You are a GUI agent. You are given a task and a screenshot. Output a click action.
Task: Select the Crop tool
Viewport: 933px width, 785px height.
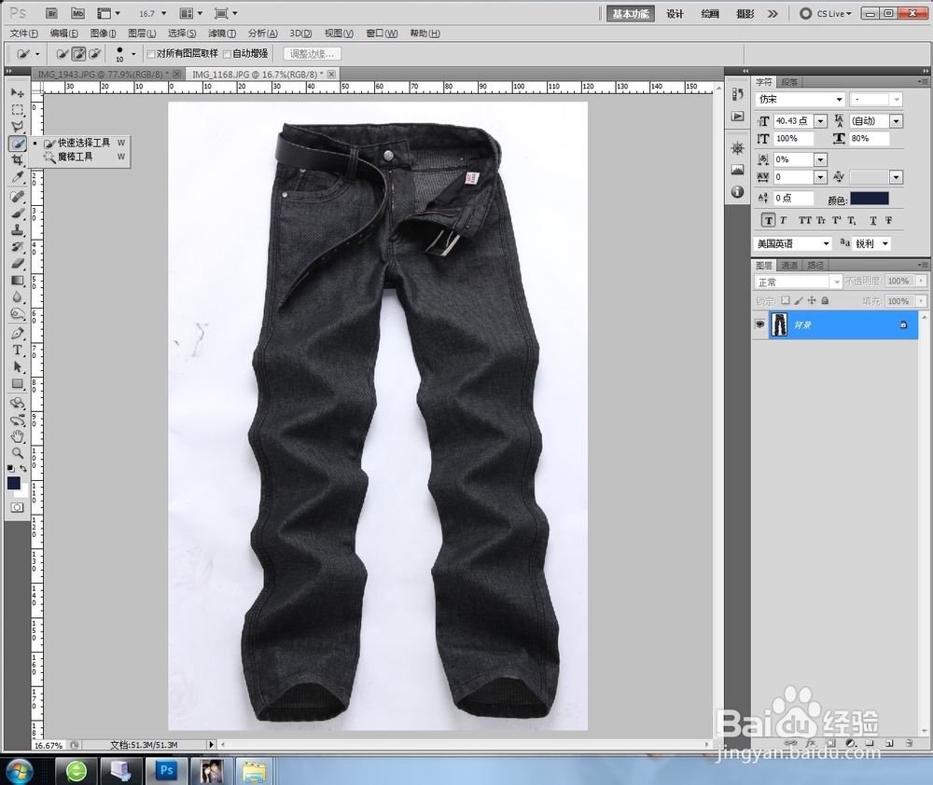[17, 160]
